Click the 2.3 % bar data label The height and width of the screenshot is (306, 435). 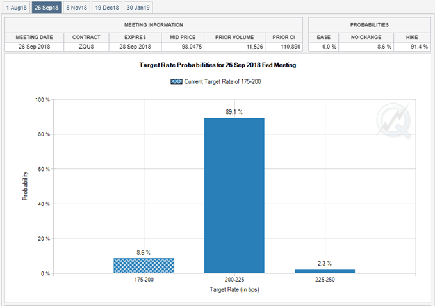pos(325,263)
